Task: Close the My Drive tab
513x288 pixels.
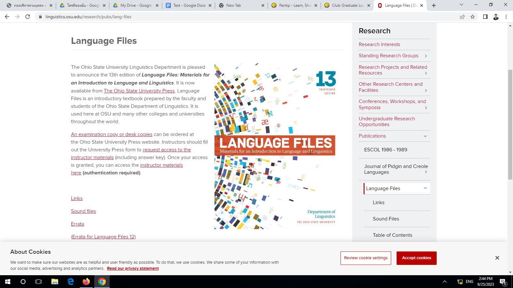Action: (157, 5)
